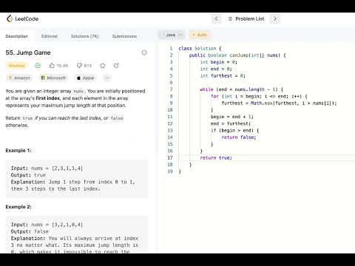
Task: Click code line 'end = furthest;'
Action: [231, 123]
